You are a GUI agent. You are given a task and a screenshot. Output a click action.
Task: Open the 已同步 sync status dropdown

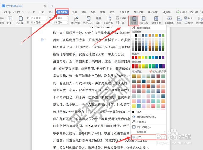pos(182,12)
